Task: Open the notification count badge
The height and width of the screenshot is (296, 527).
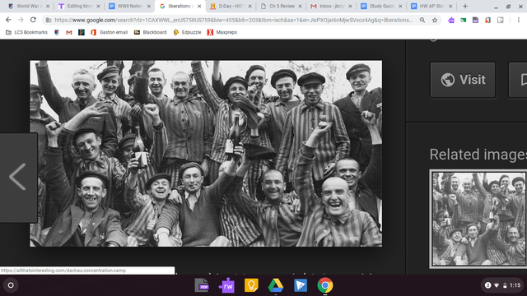Action: tap(487, 285)
